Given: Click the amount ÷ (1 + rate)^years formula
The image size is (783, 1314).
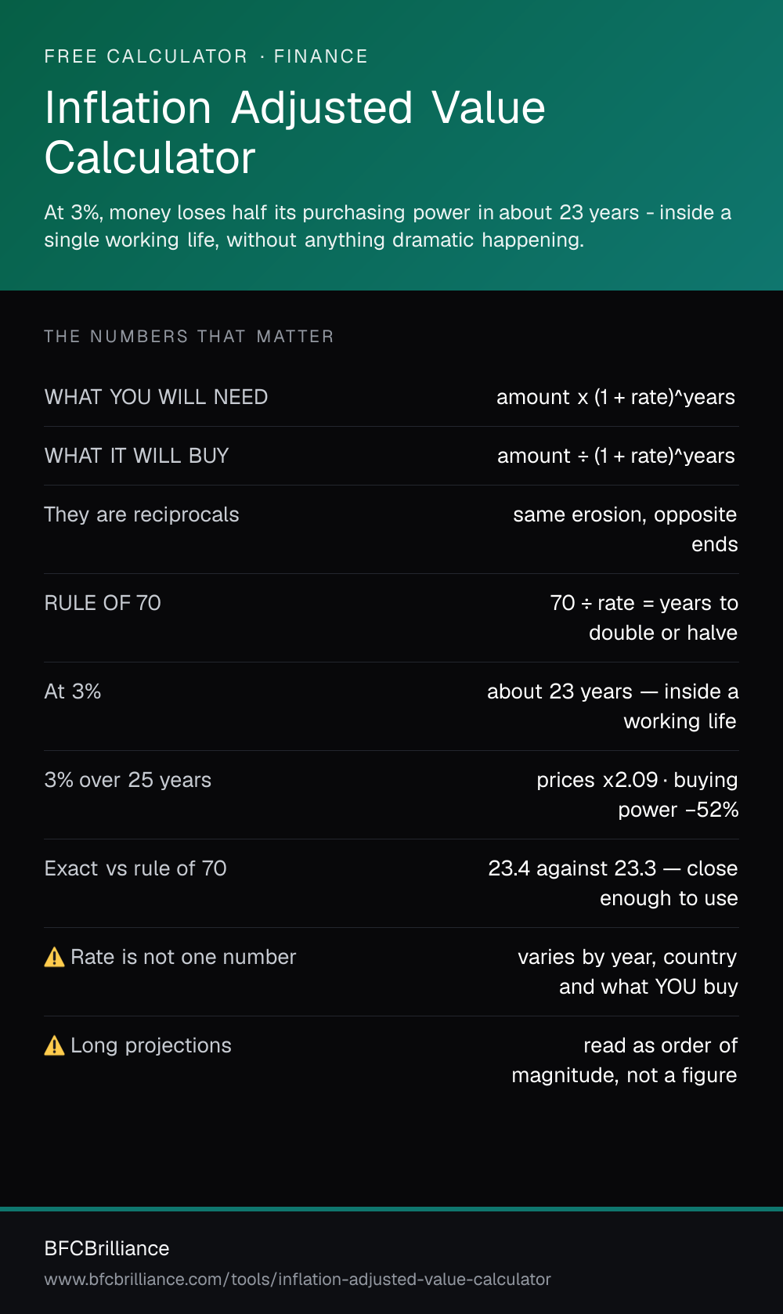Looking at the screenshot, I should (x=616, y=456).
